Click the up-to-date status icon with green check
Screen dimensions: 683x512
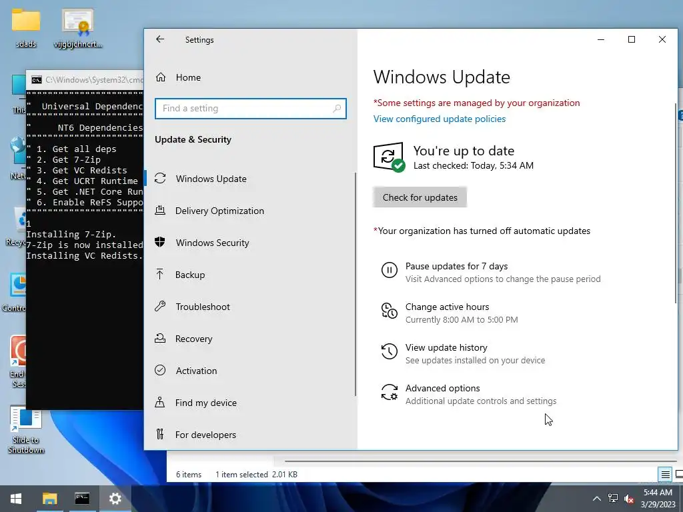click(389, 157)
